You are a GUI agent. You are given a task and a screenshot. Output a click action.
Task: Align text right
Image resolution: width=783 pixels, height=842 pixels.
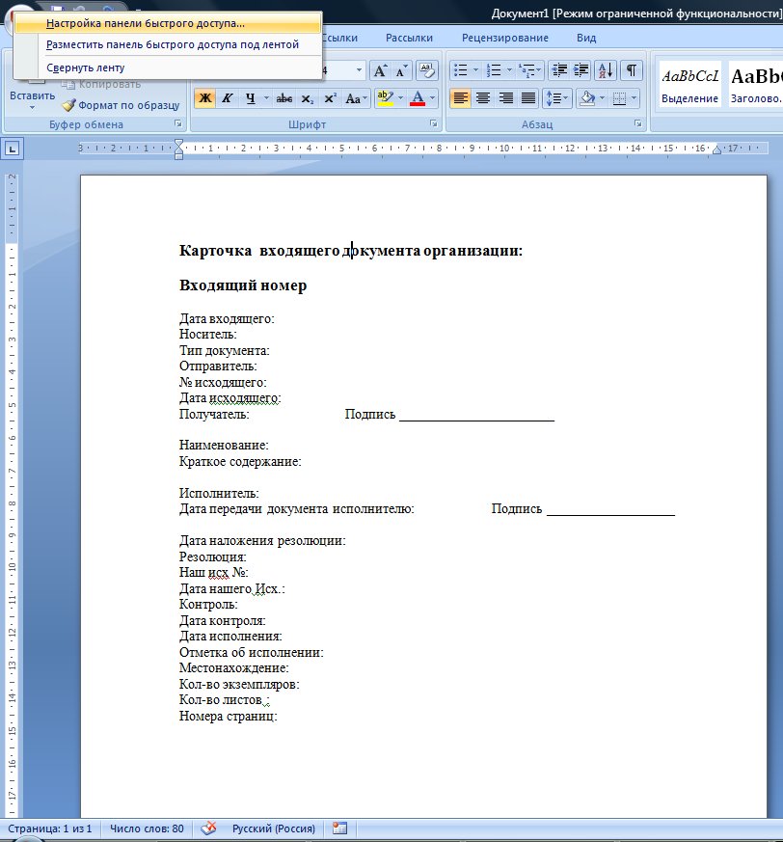[505, 98]
